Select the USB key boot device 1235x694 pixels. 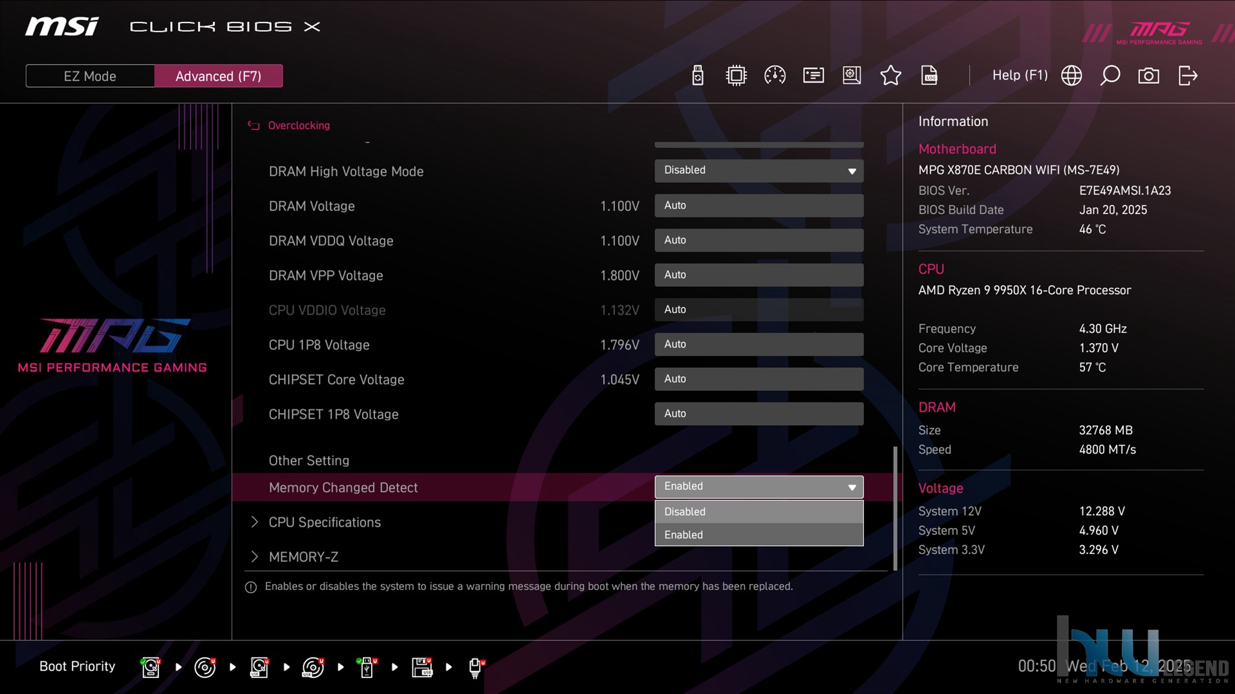click(367, 667)
